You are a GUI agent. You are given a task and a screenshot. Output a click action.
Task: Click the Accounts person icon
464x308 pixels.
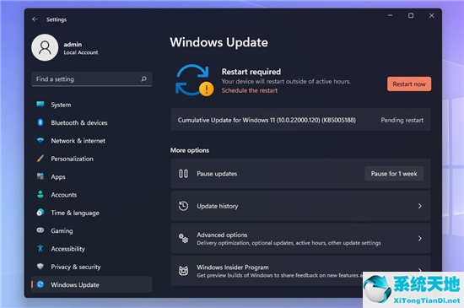40,194
